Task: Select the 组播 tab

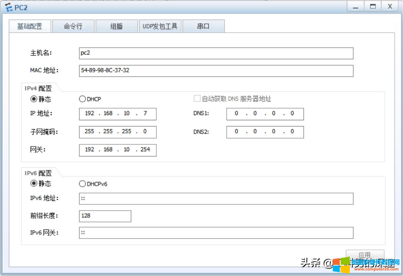Action: click(x=116, y=26)
